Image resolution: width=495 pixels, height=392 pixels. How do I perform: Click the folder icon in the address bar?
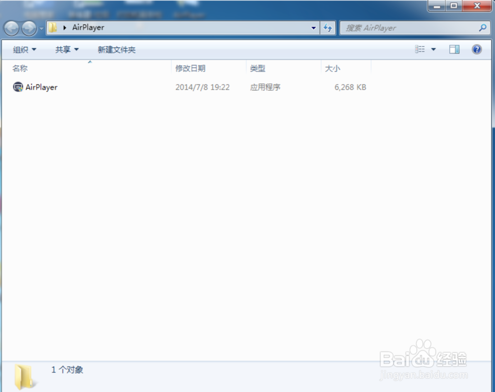52,28
